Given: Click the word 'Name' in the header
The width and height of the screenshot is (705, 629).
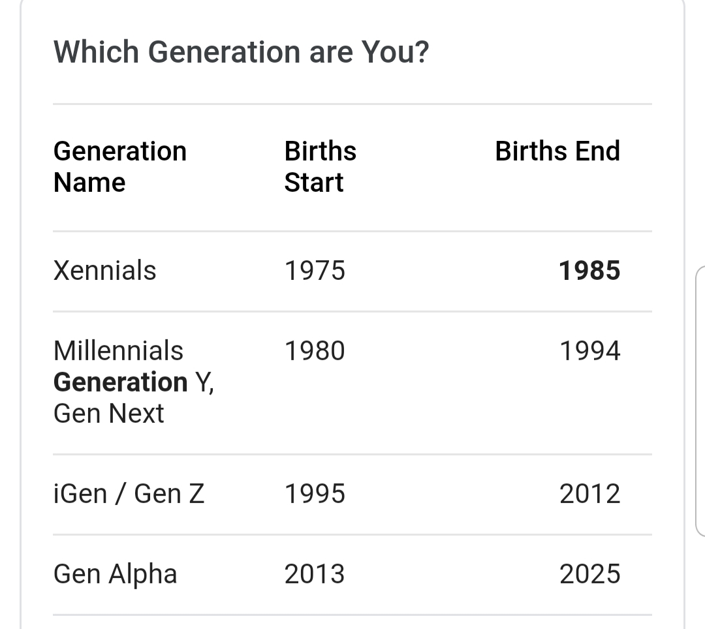Looking at the screenshot, I should pos(89,183).
